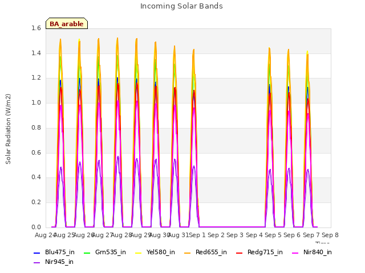Click the BA_arable annotation label
365x273 pixels.
tap(67, 24)
